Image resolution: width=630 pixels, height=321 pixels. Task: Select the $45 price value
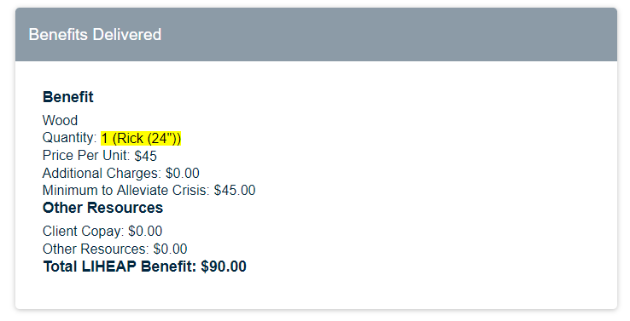pyautogui.click(x=145, y=156)
